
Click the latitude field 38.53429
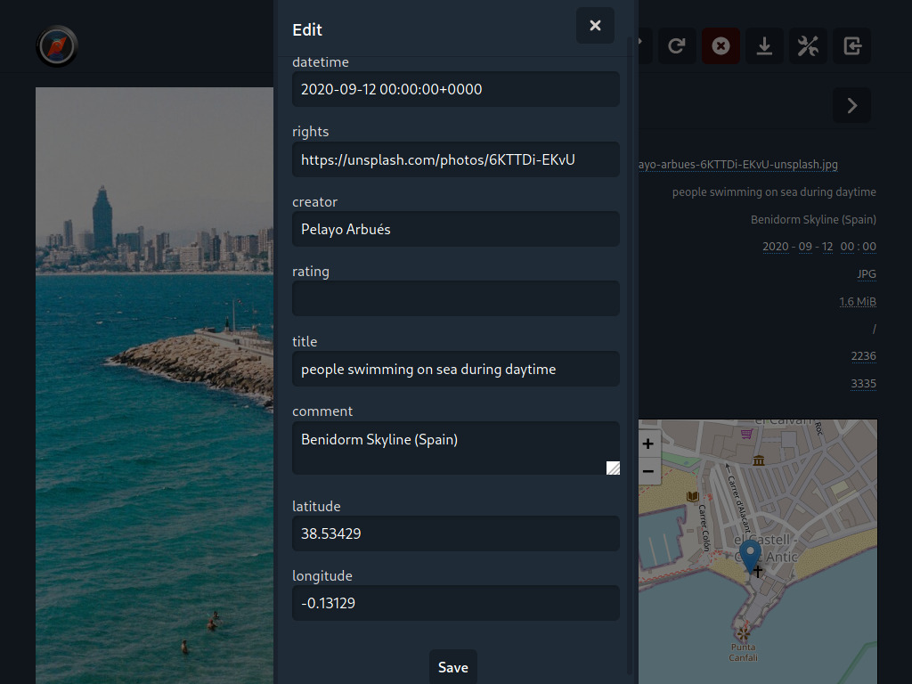tap(456, 533)
